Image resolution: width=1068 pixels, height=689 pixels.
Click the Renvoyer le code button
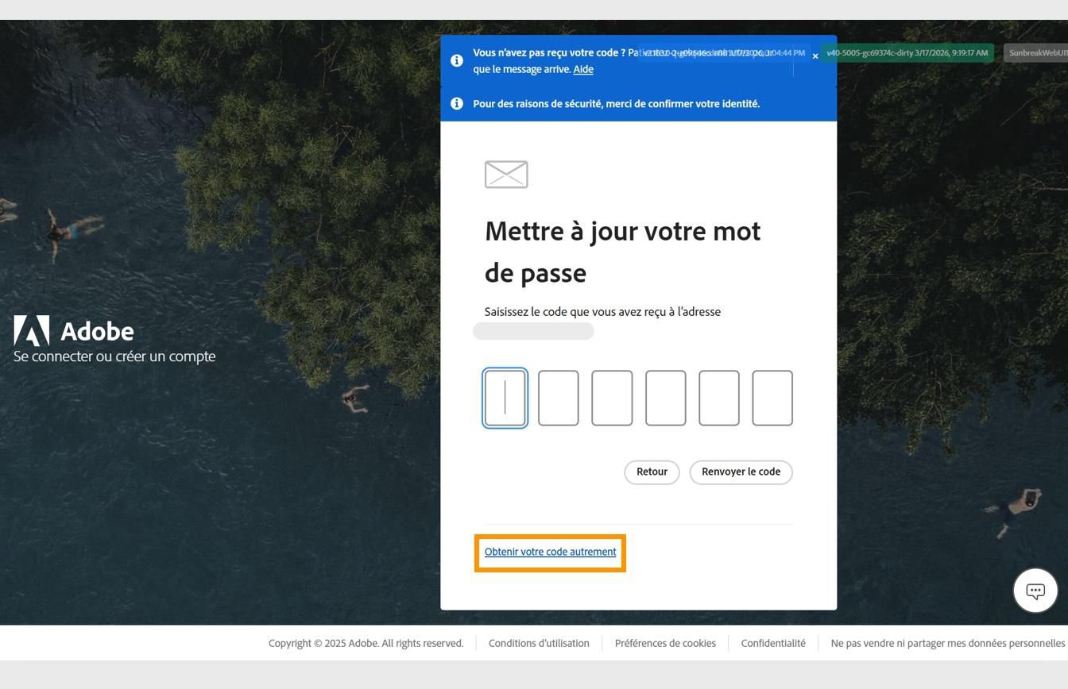pos(741,472)
